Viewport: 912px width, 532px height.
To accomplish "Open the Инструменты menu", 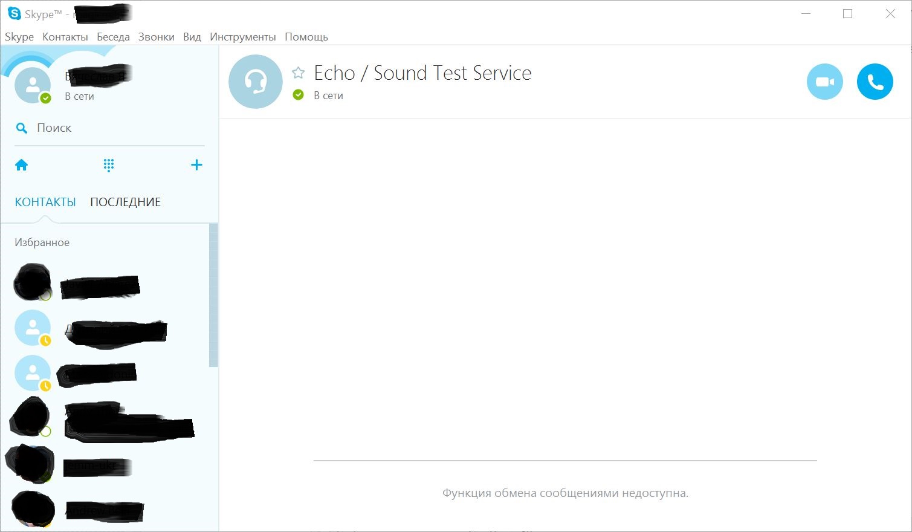I will pos(242,37).
